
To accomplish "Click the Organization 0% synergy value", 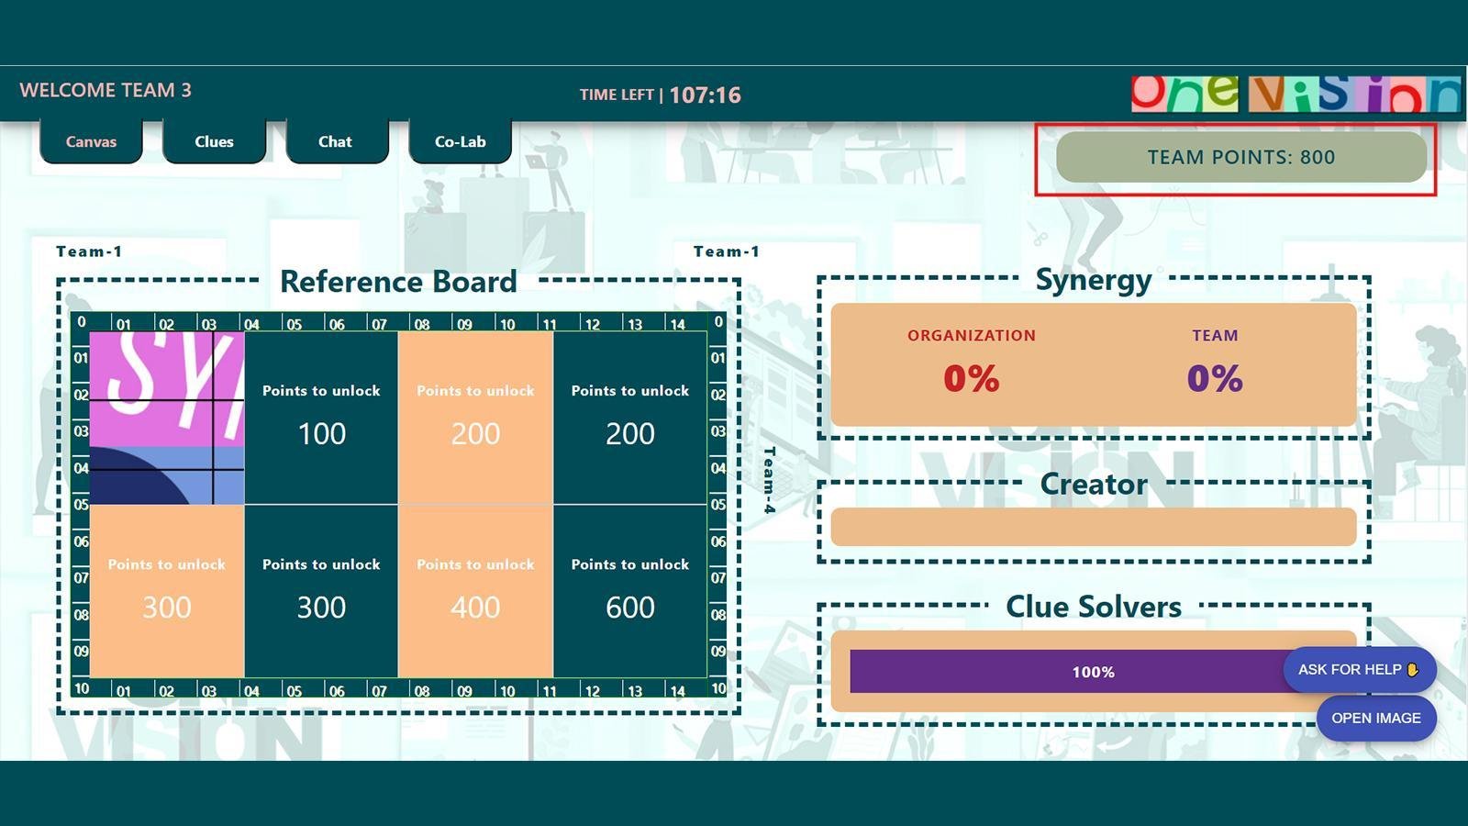I will click(971, 378).
